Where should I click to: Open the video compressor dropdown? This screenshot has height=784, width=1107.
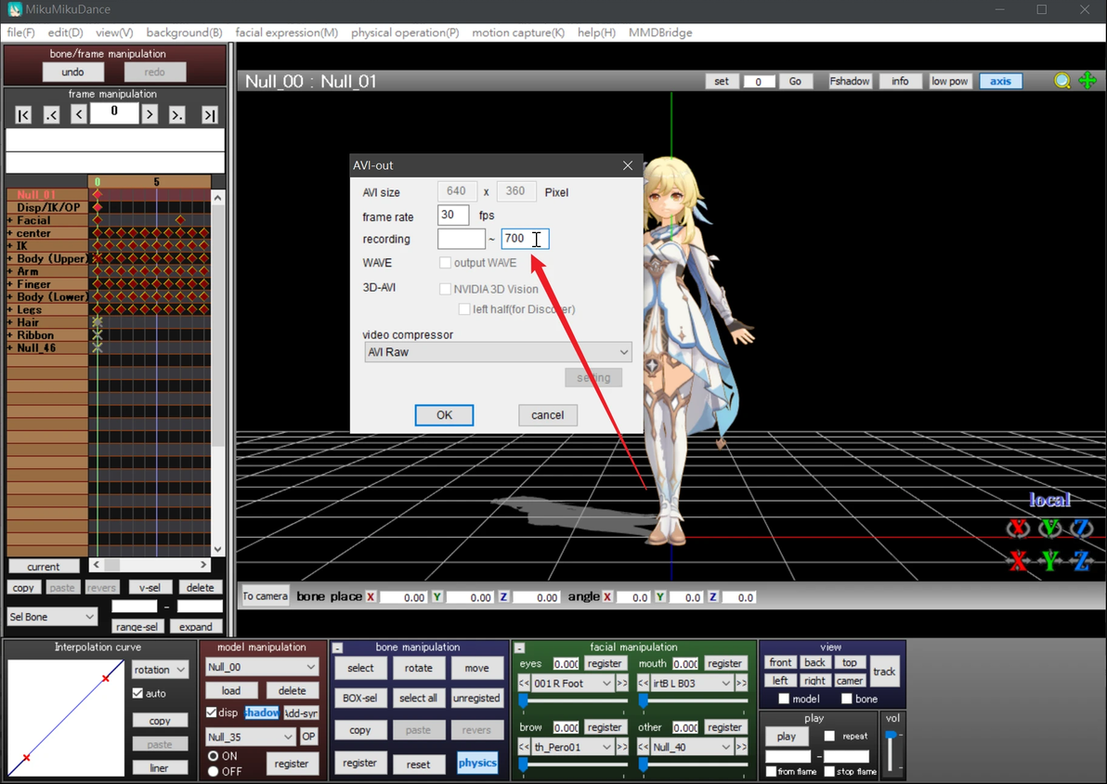498,352
